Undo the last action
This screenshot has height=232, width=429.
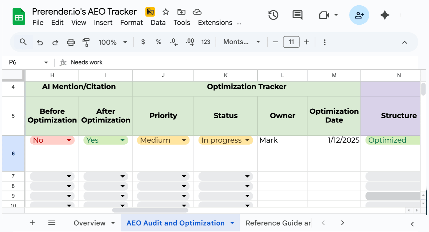(x=40, y=42)
